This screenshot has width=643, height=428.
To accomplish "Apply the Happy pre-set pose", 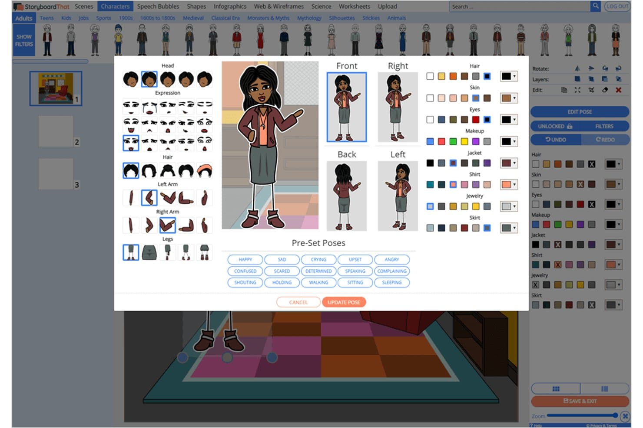I will [245, 259].
